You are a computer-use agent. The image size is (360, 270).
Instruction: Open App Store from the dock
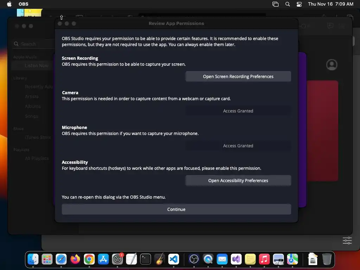coord(103,259)
